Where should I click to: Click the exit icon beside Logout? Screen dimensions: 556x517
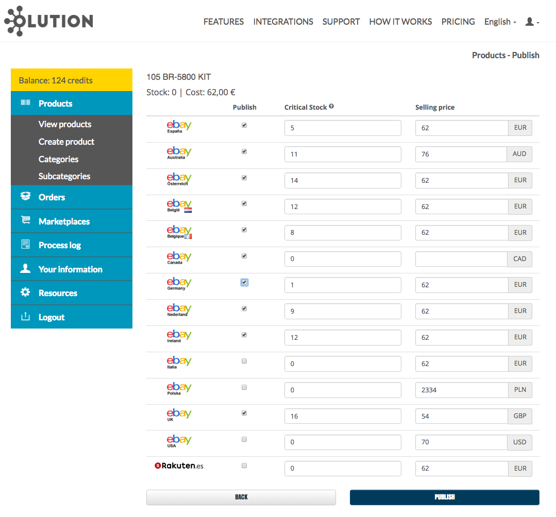[x=26, y=316]
